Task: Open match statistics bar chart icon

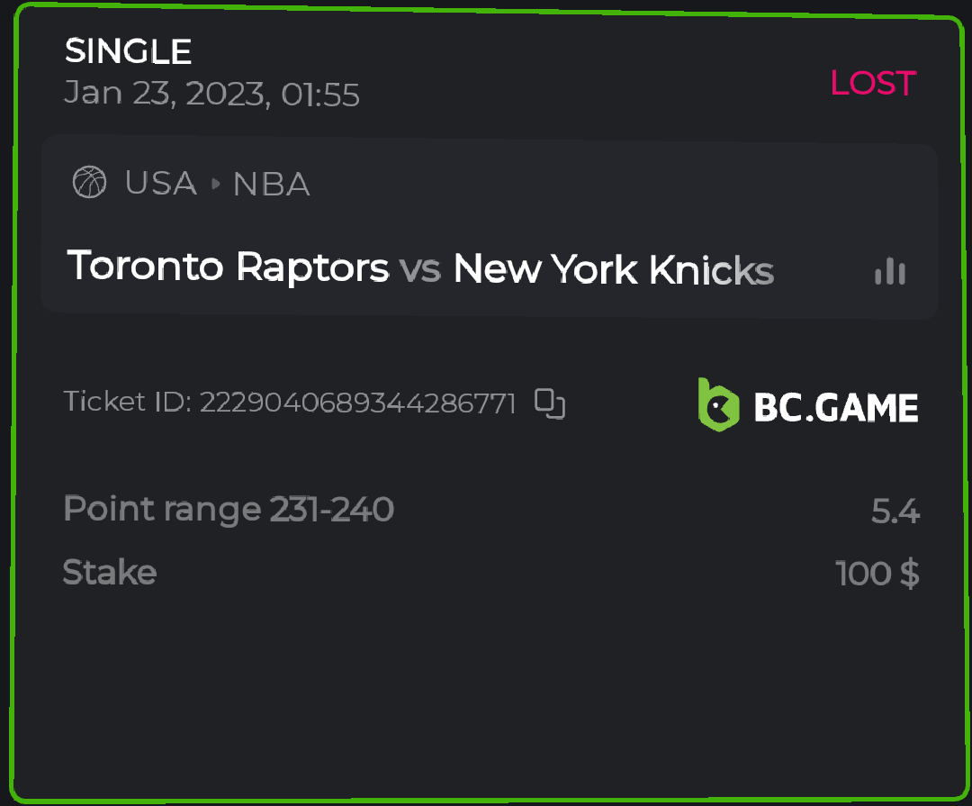Action: click(x=890, y=270)
